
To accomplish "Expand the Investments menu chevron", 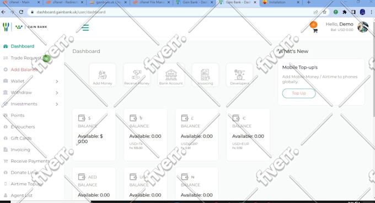I will click(x=57, y=104).
